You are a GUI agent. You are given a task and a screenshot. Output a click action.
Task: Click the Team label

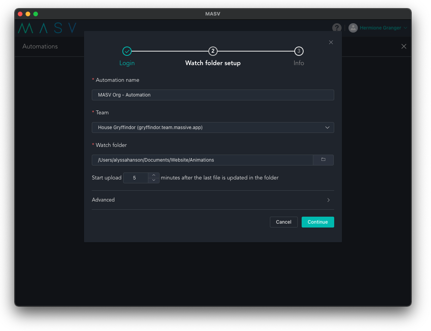click(102, 112)
